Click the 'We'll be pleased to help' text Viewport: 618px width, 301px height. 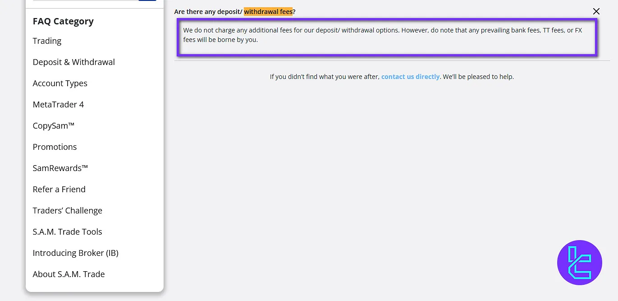tap(478, 77)
